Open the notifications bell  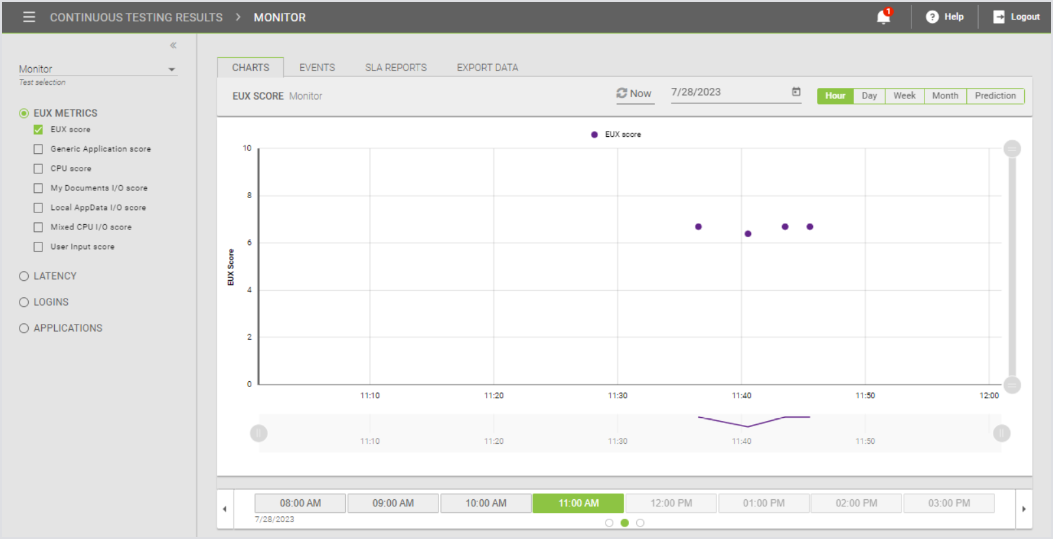pyautogui.click(x=883, y=17)
